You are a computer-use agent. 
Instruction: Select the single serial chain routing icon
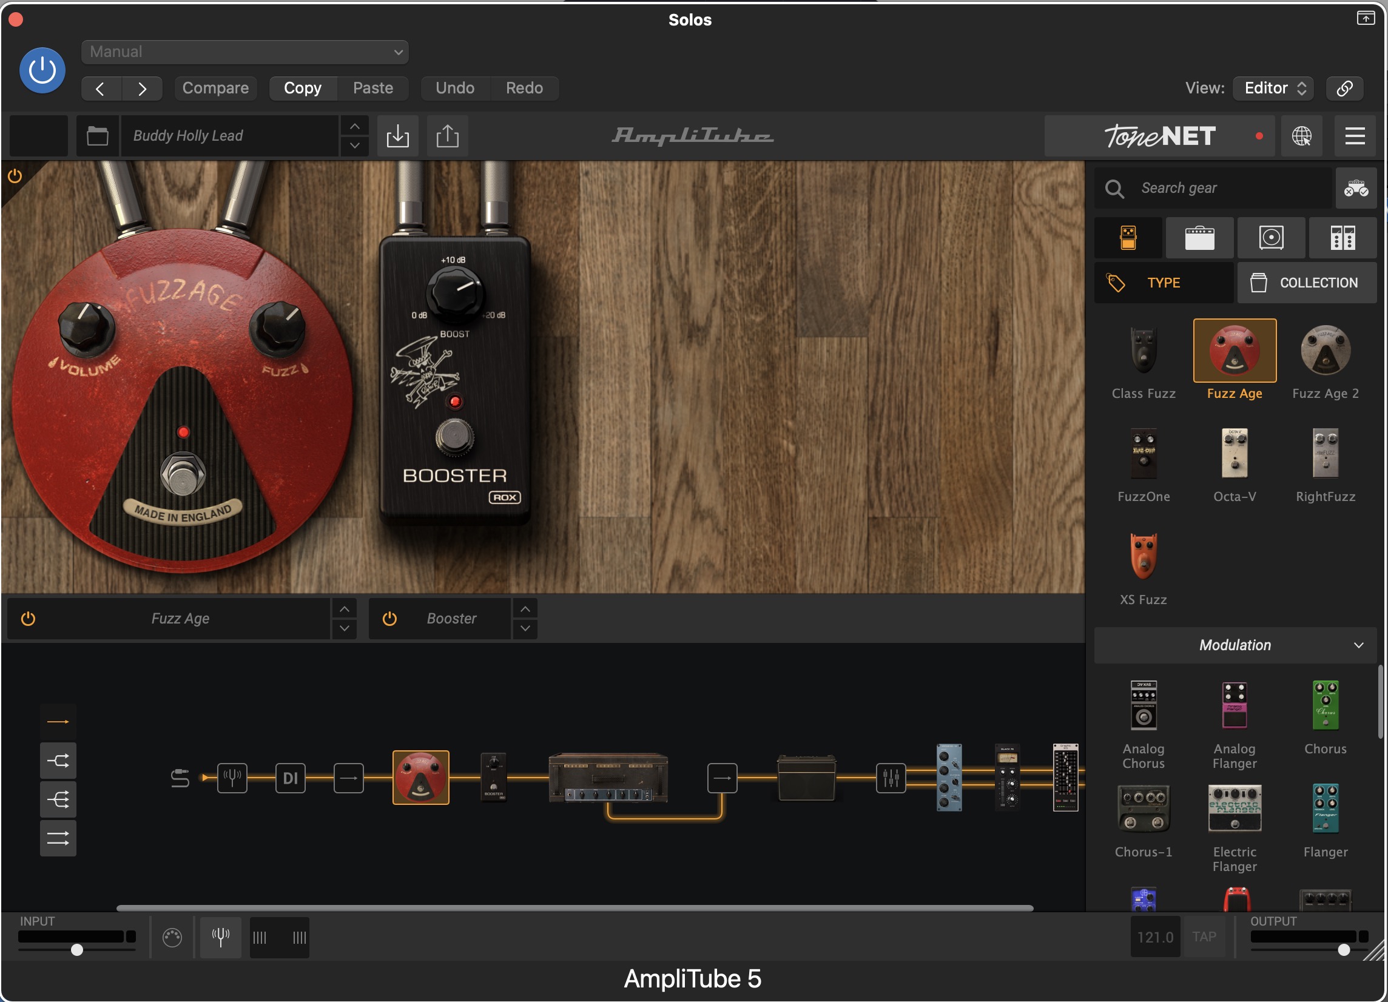(58, 722)
